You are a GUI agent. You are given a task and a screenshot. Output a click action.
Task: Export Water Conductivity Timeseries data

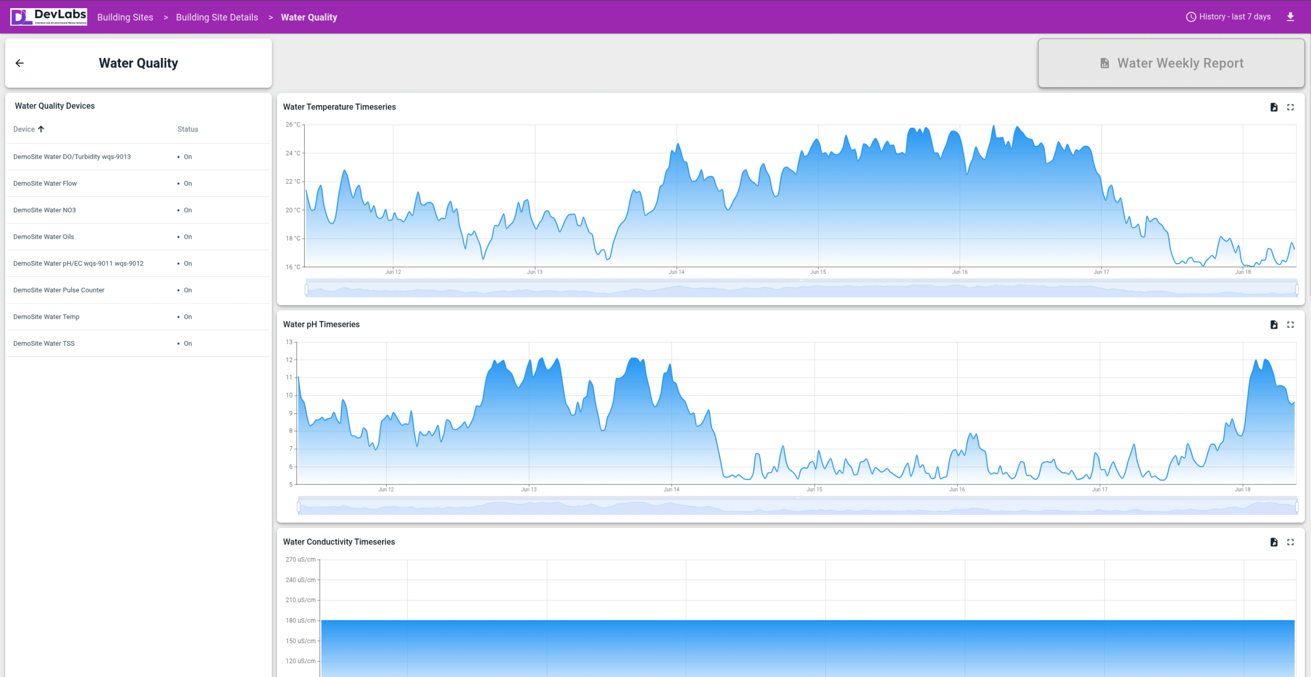pyautogui.click(x=1274, y=542)
